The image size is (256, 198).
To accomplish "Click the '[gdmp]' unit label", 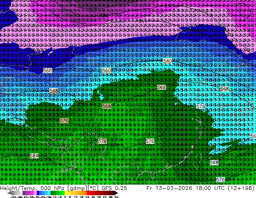I will point(77,188).
